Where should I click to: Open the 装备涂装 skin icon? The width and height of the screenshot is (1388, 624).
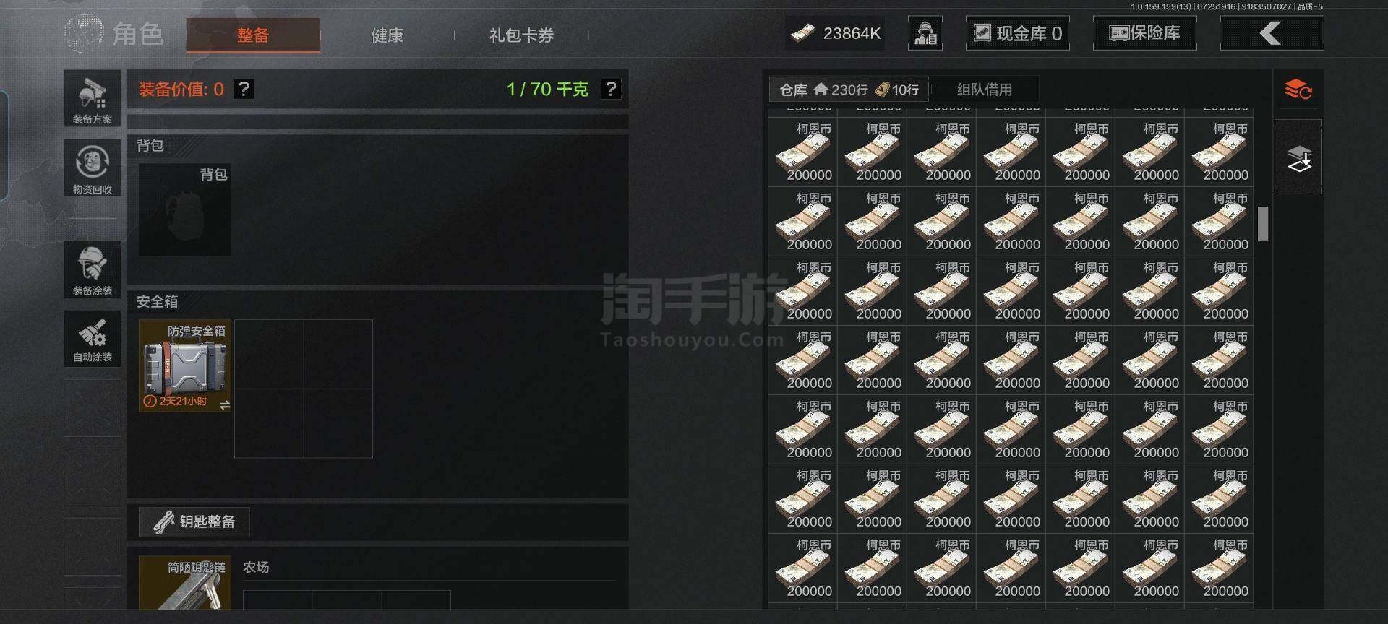(93, 269)
